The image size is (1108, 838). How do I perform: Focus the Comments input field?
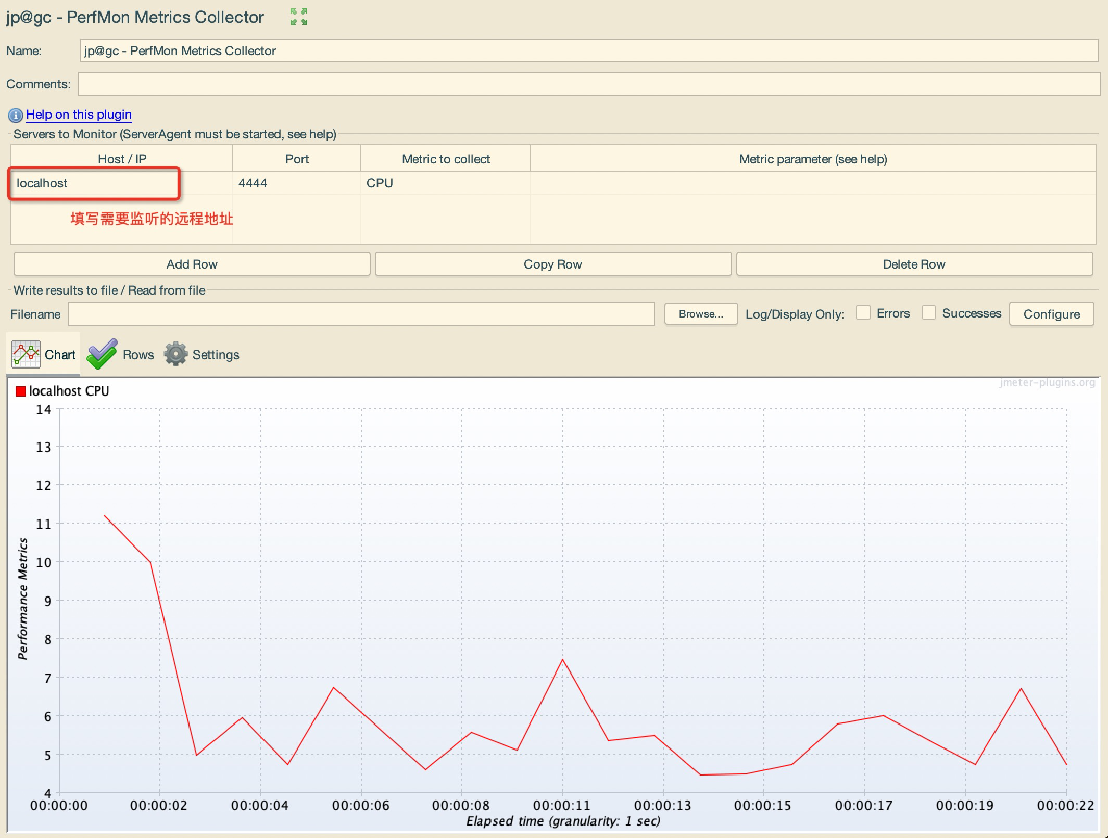pyautogui.click(x=589, y=84)
